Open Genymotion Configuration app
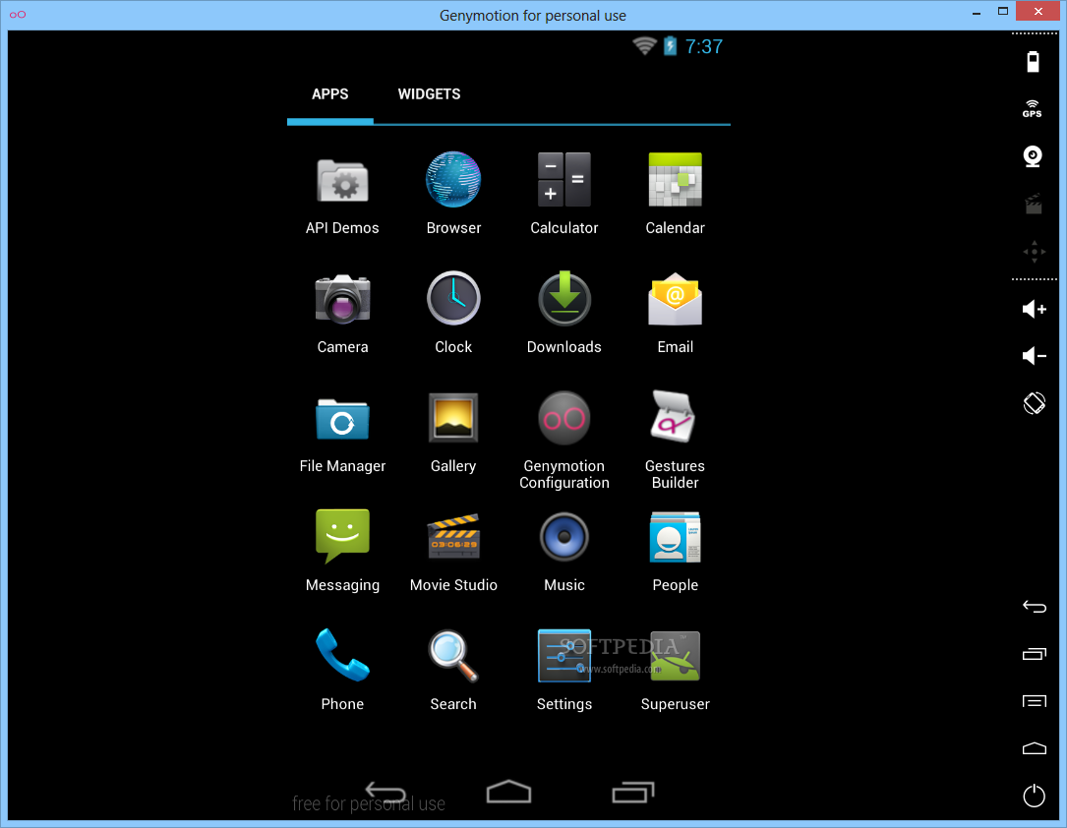 [564, 441]
